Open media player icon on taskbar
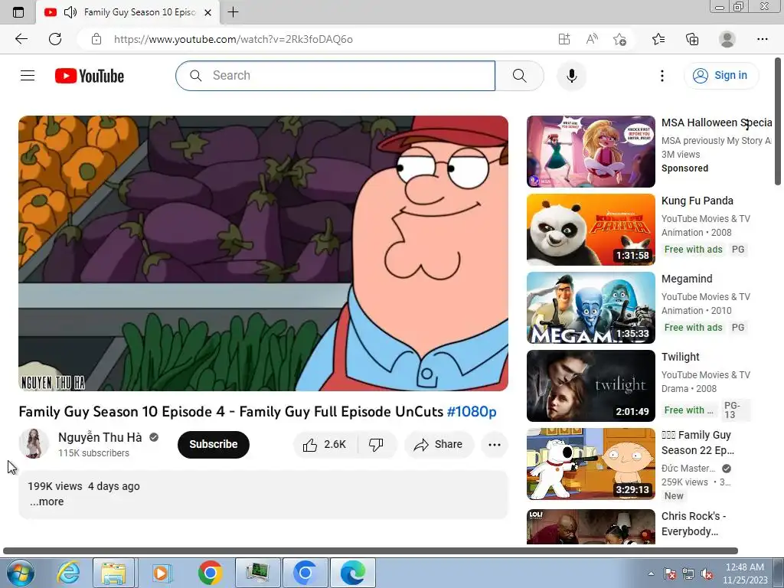Screen dimensions: 784x588 (161, 573)
